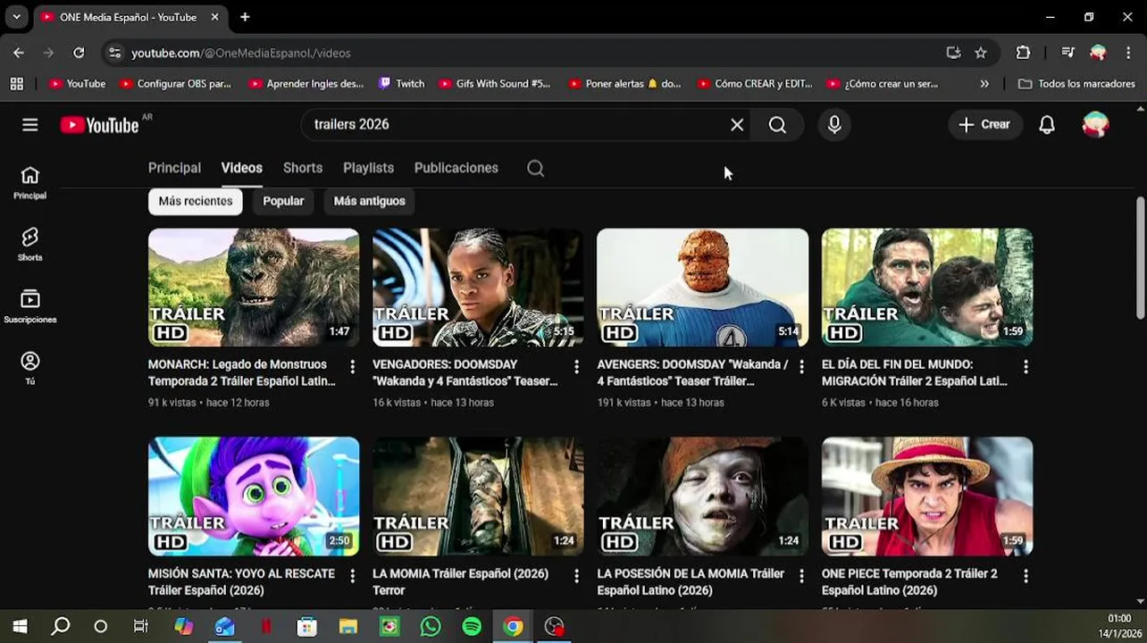The width and height of the screenshot is (1147, 643).
Task: Go to the YouTube home logo
Action: [x=100, y=125]
